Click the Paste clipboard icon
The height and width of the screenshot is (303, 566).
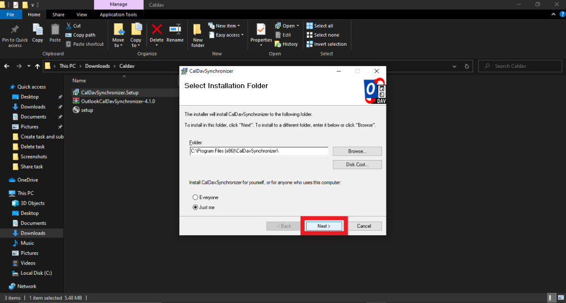55,31
